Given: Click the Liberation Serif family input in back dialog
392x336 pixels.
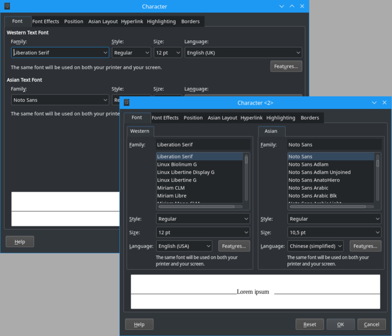Looking at the screenshot, I should tap(56, 53).
